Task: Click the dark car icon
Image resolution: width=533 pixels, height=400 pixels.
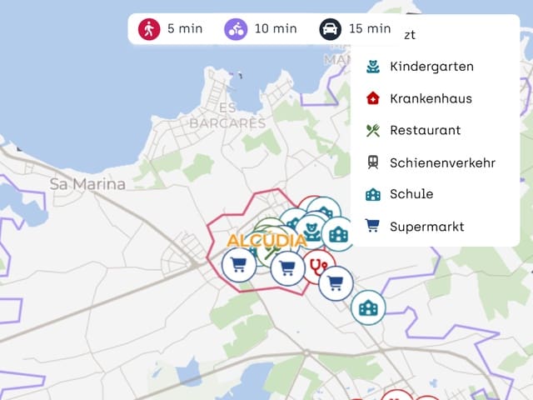Action: pos(330,29)
